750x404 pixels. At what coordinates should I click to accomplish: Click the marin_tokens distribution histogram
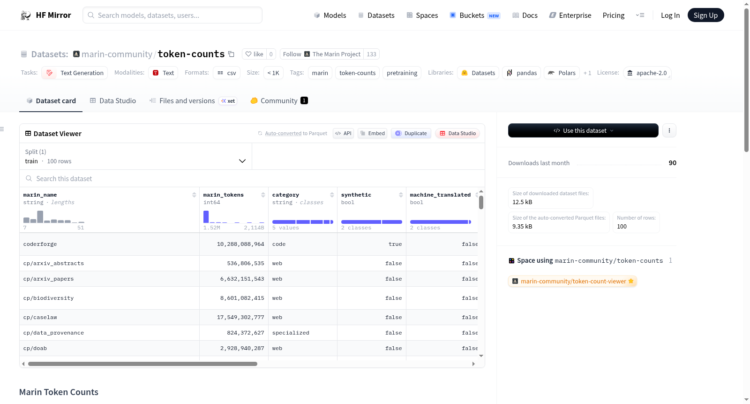point(234,217)
